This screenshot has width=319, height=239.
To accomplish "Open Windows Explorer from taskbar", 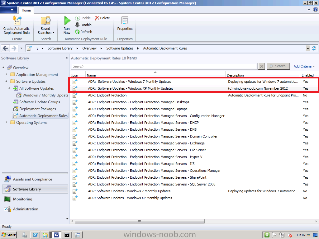I will 45,235.
